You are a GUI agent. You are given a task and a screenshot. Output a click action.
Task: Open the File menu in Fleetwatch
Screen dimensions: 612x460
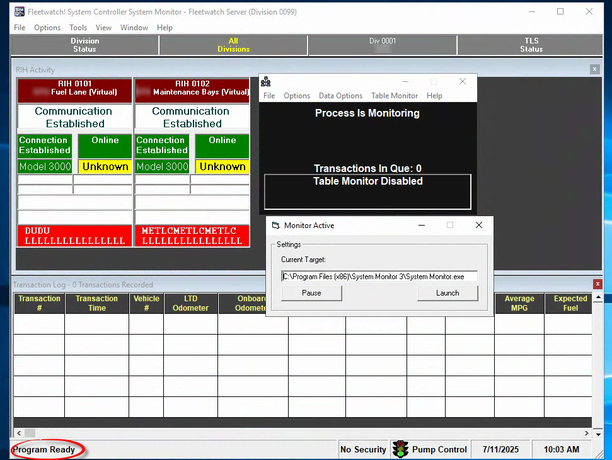[x=20, y=28]
